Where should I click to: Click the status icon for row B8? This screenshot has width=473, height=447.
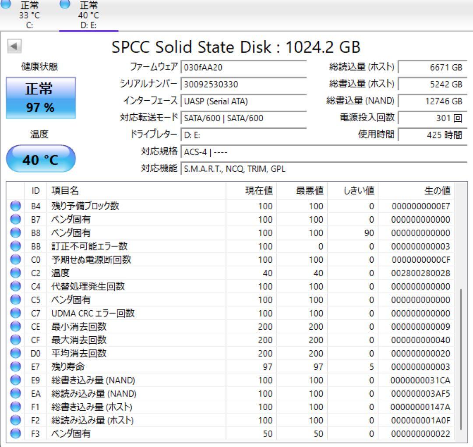[x=15, y=232]
